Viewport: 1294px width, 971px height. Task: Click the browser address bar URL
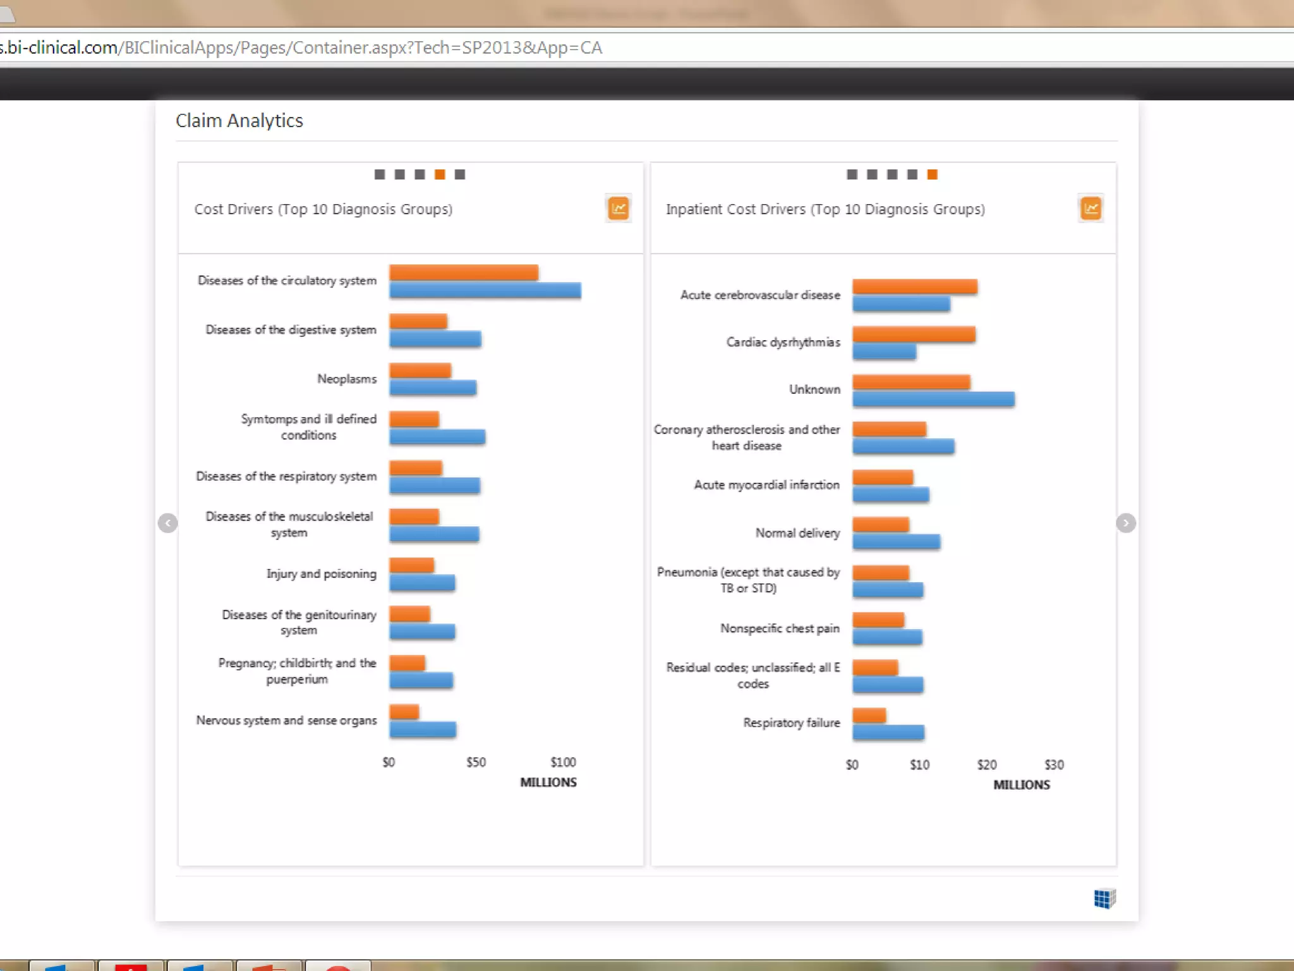pos(301,48)
